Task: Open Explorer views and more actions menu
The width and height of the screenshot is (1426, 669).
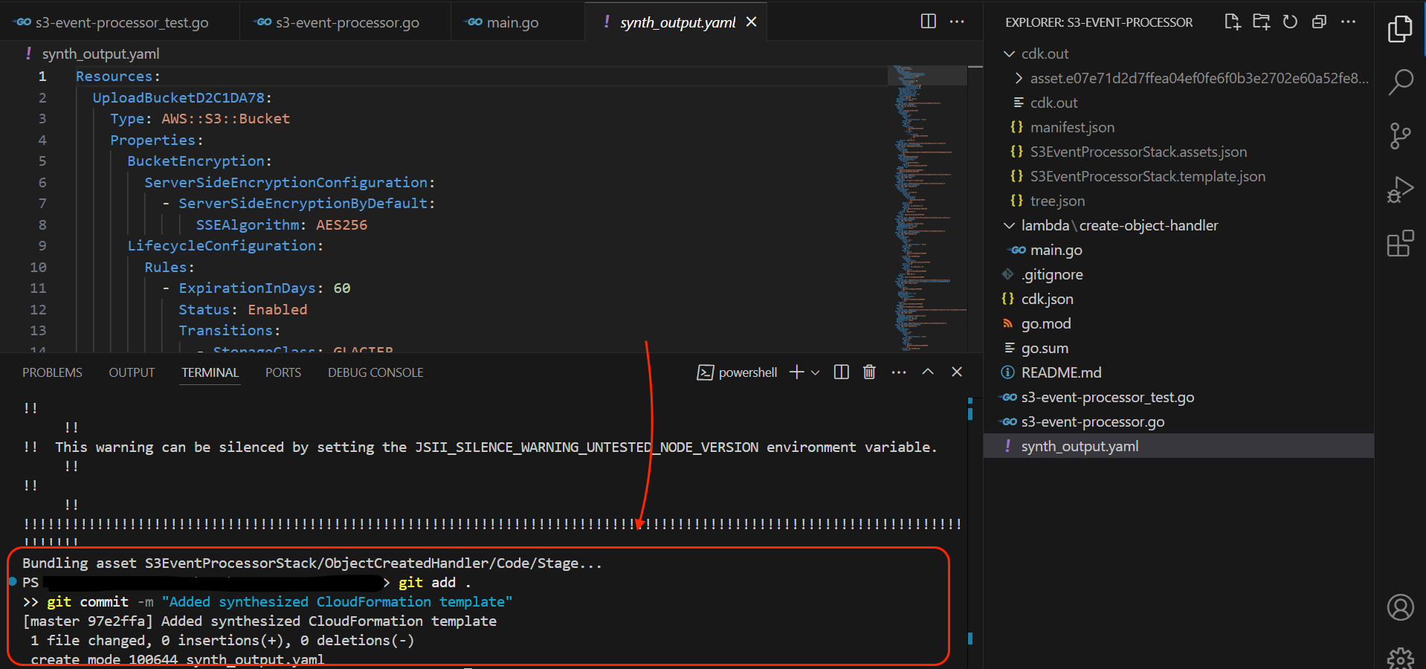Action: click(1348, 22)
